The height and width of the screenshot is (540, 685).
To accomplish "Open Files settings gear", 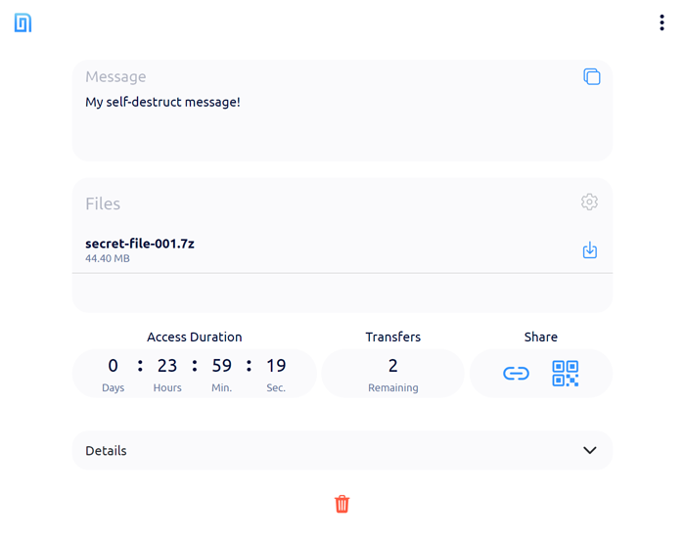I will pos(589,202).
